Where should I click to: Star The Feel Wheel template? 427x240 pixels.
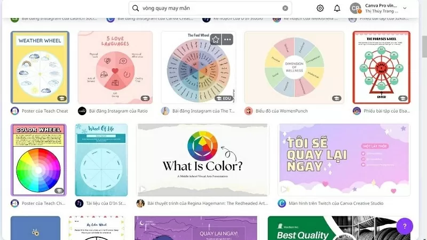point(216,39)
